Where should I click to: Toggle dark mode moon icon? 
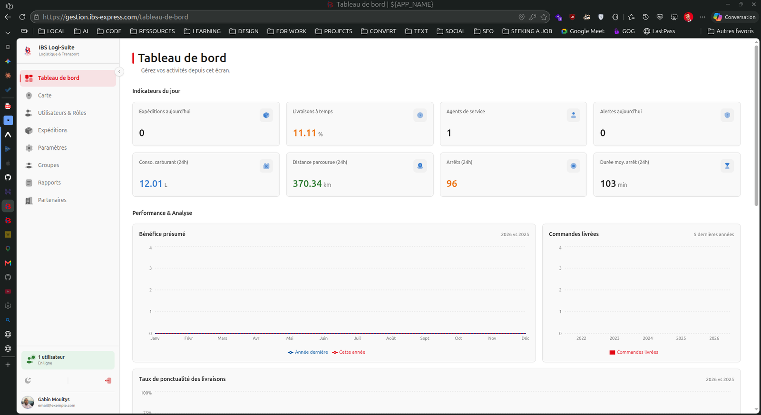pos(28,380)
